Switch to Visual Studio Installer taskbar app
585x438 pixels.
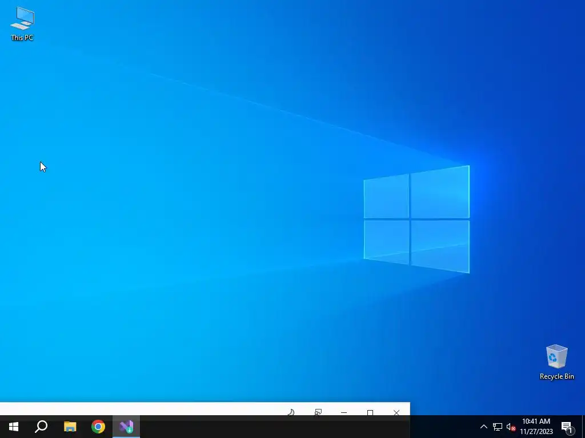126,427
